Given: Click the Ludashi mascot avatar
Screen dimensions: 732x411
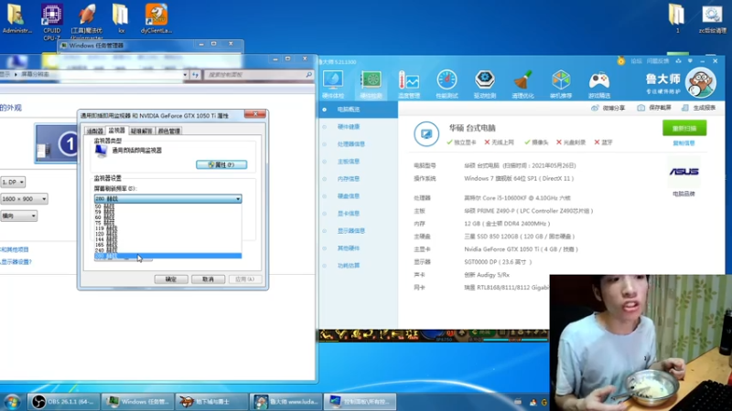Looking at the screenshot, I should pos(701,83).
